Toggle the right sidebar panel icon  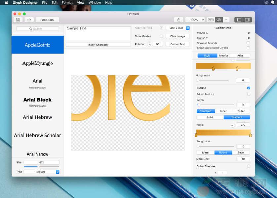pyautogui.click(x=247, y=20)
